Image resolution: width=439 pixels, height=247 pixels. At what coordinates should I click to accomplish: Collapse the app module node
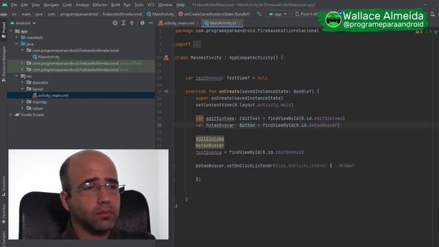point(11,31)
